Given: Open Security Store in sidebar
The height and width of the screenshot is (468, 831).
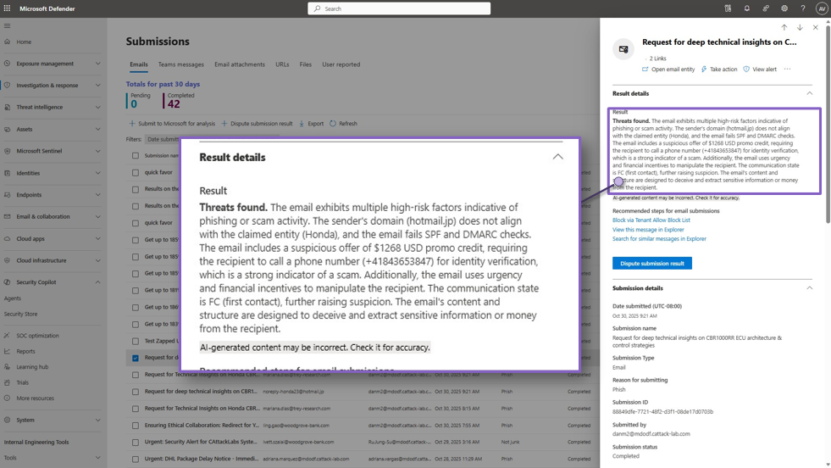Looking at the screenshot, I should point(20,314).
